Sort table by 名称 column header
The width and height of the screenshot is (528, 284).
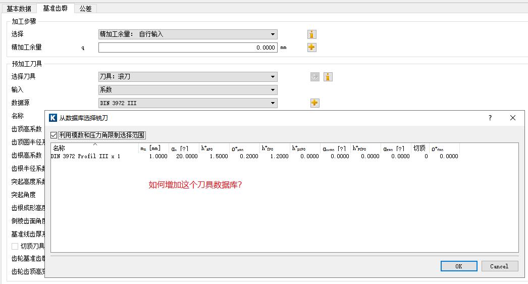(94, 148)
